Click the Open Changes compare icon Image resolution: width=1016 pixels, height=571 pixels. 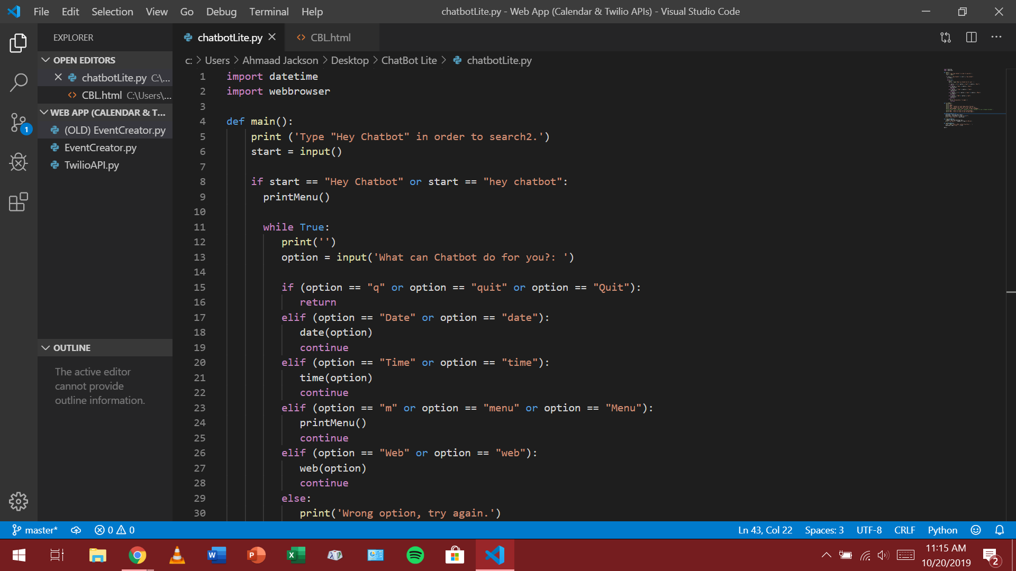946,38
